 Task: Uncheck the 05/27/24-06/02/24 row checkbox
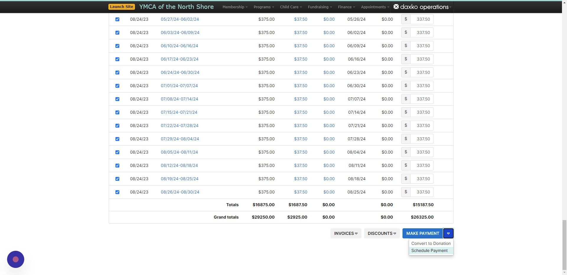[x=117, y=19]
